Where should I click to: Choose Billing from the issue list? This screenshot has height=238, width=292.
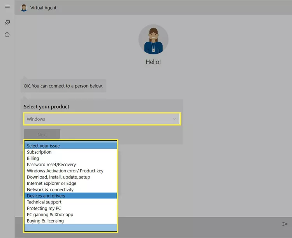(71, 158)
